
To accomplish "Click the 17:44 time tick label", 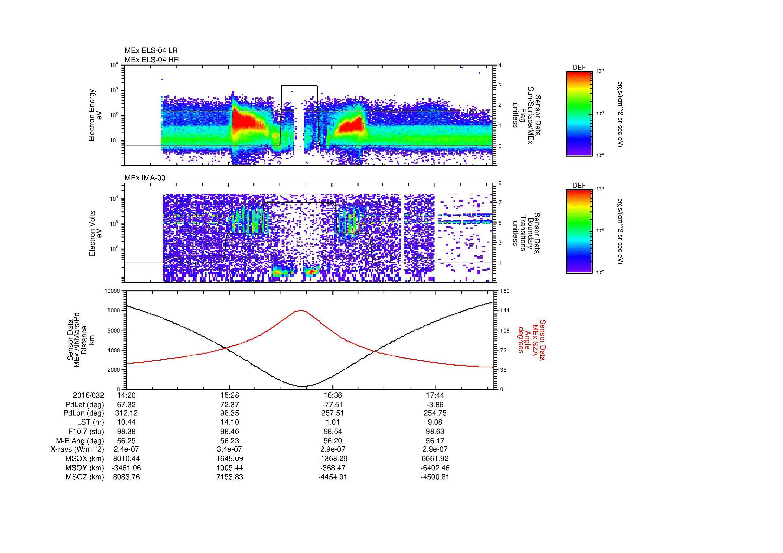I will point(435,395).
